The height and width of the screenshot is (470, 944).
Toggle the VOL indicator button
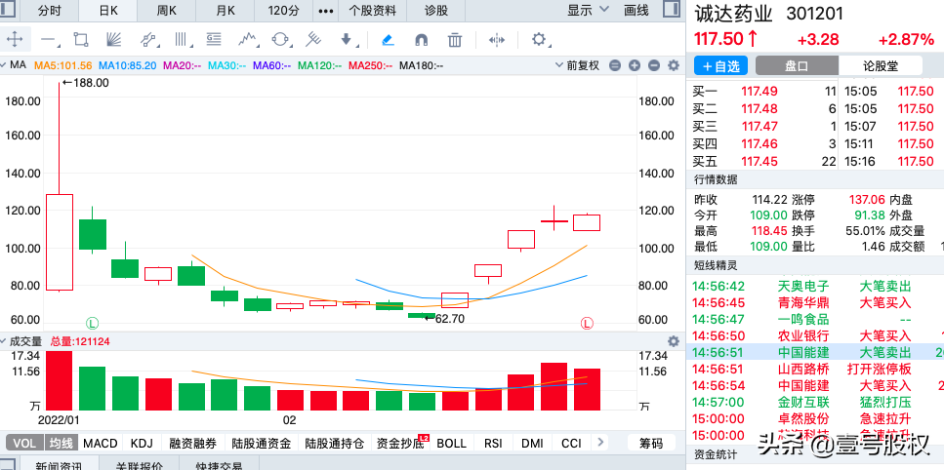(24, 444)
